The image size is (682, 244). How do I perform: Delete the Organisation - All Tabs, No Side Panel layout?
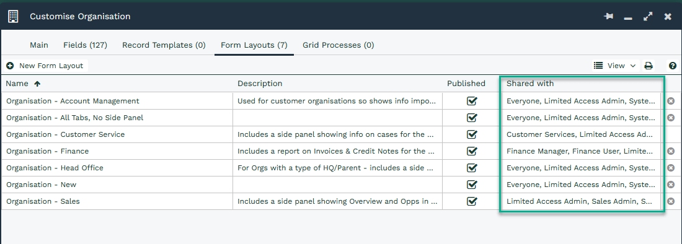pyautogui.click(x=671, y=118)
